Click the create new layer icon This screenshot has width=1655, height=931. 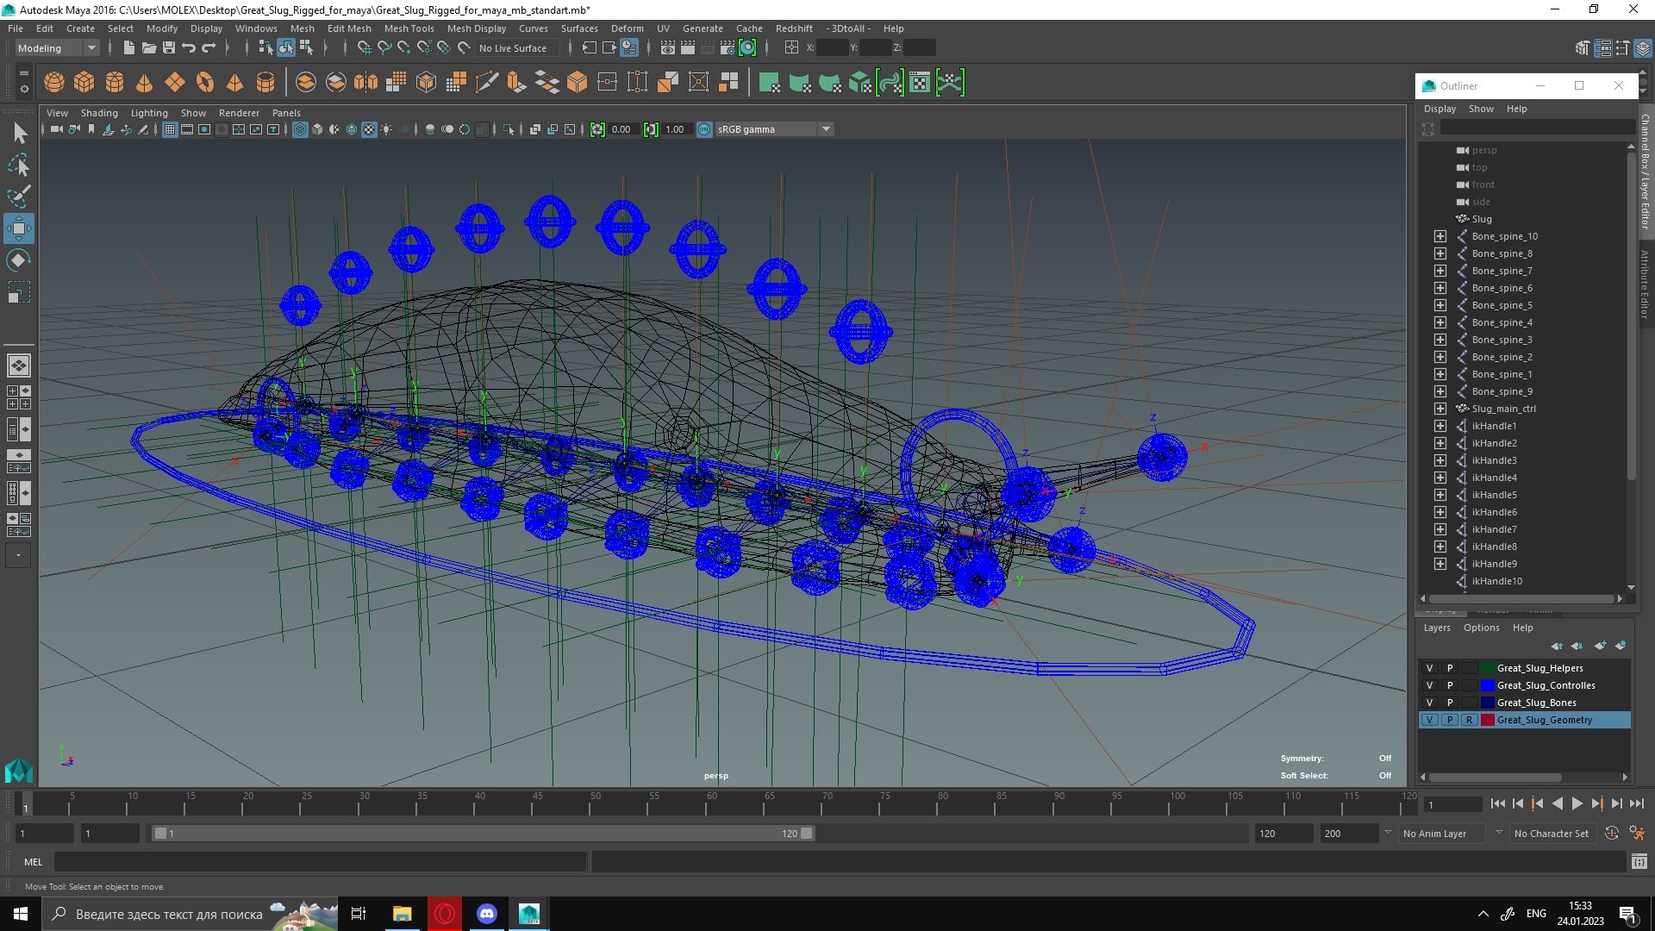[x=1601, y=646]
